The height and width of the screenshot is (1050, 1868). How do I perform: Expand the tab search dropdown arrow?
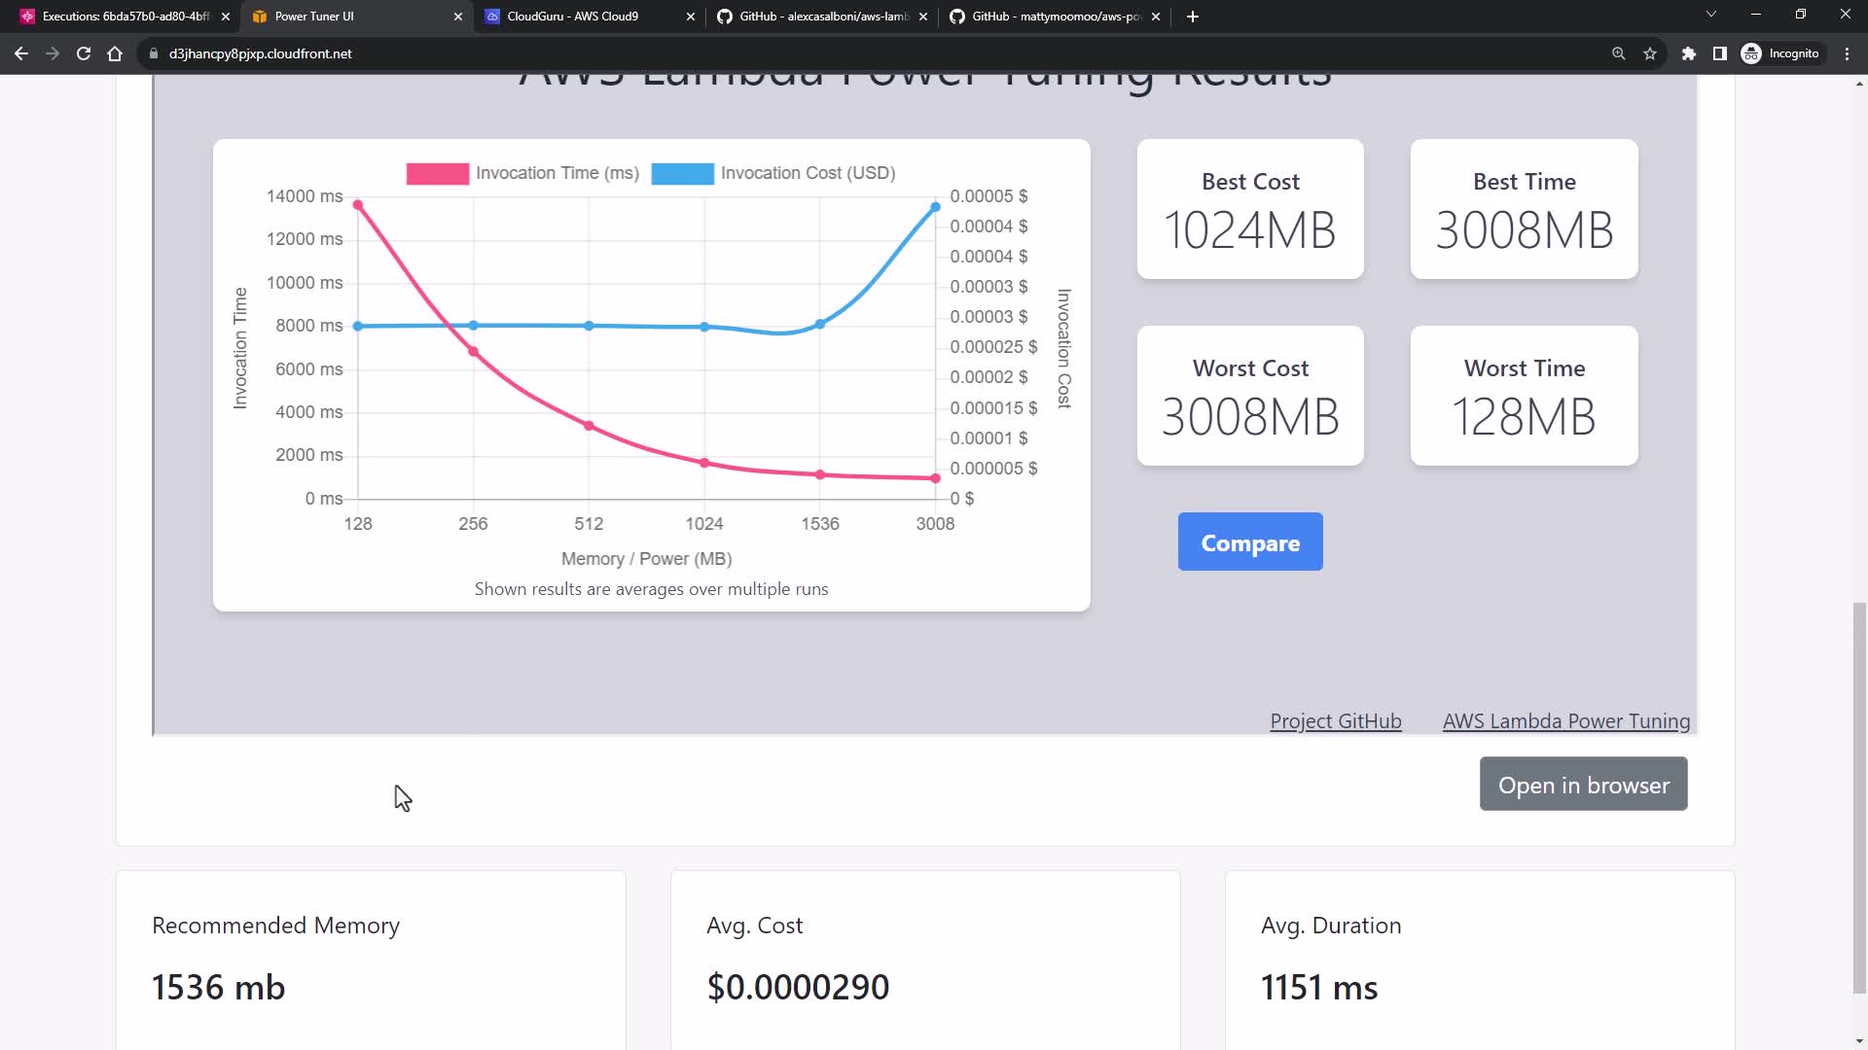tap(1711, 15)
